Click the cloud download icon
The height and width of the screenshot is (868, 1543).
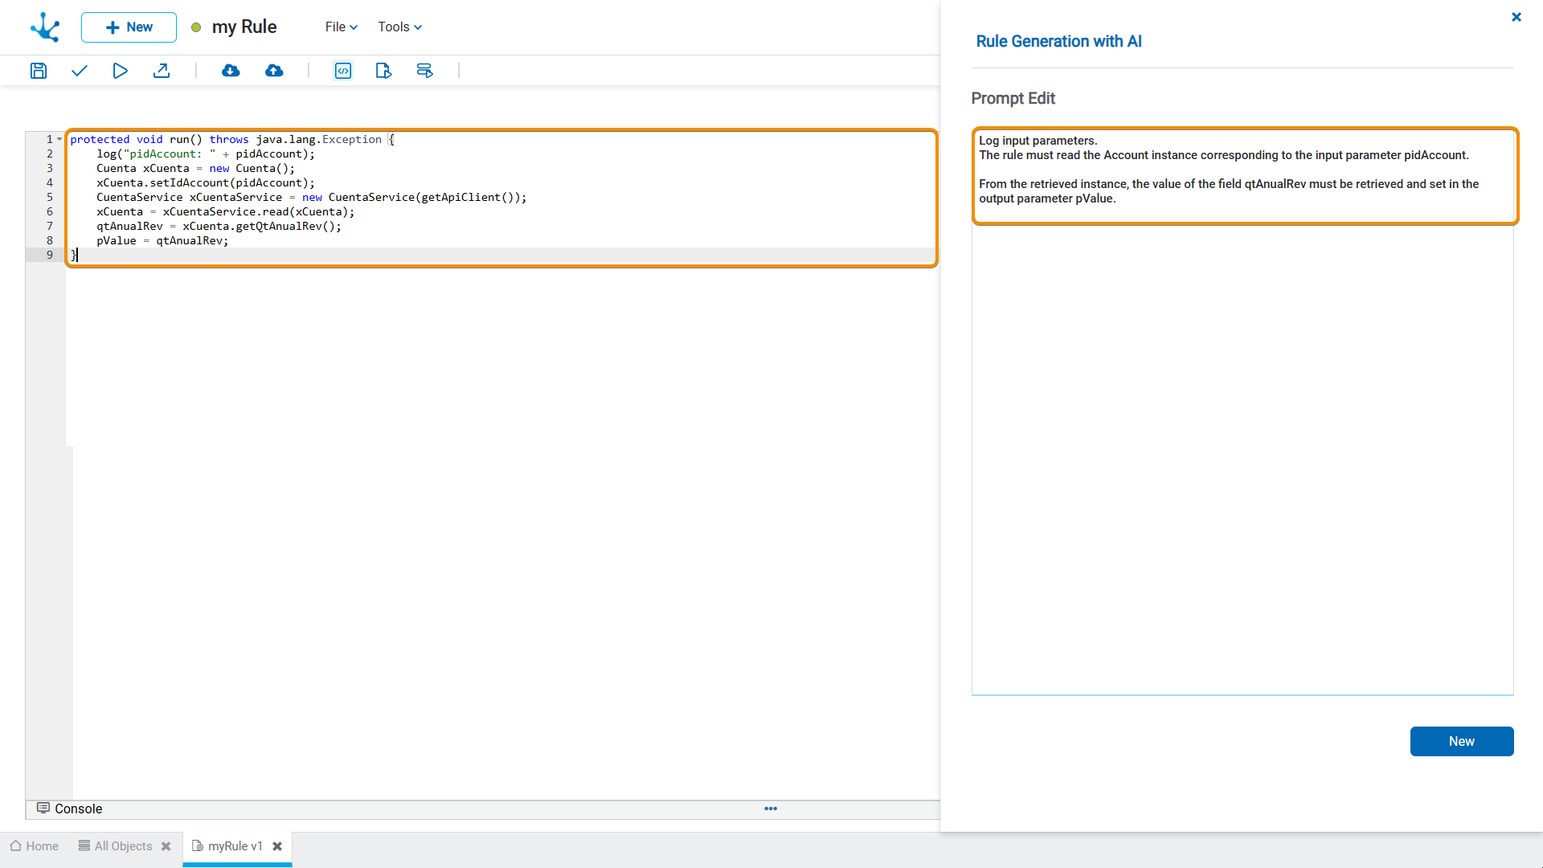[231, 71]
